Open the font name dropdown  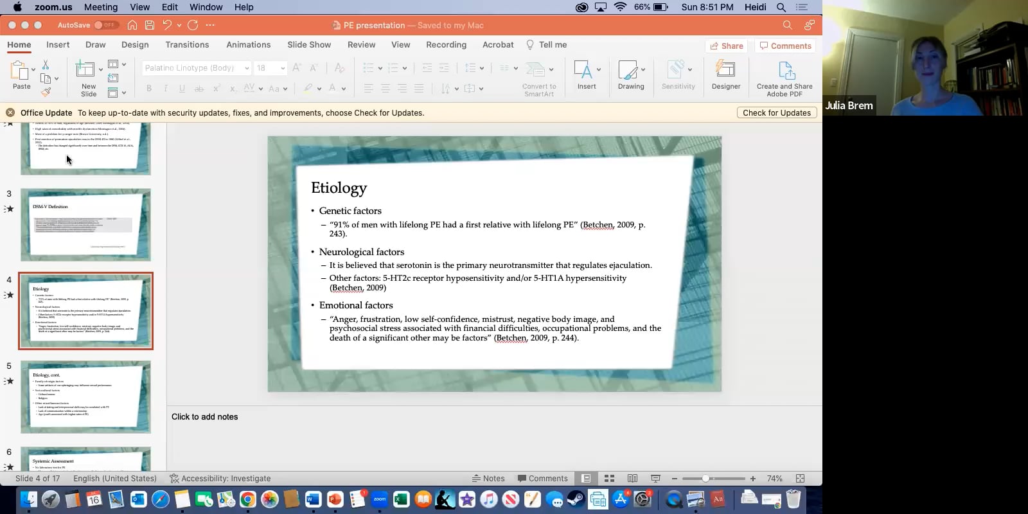(247, 68)
